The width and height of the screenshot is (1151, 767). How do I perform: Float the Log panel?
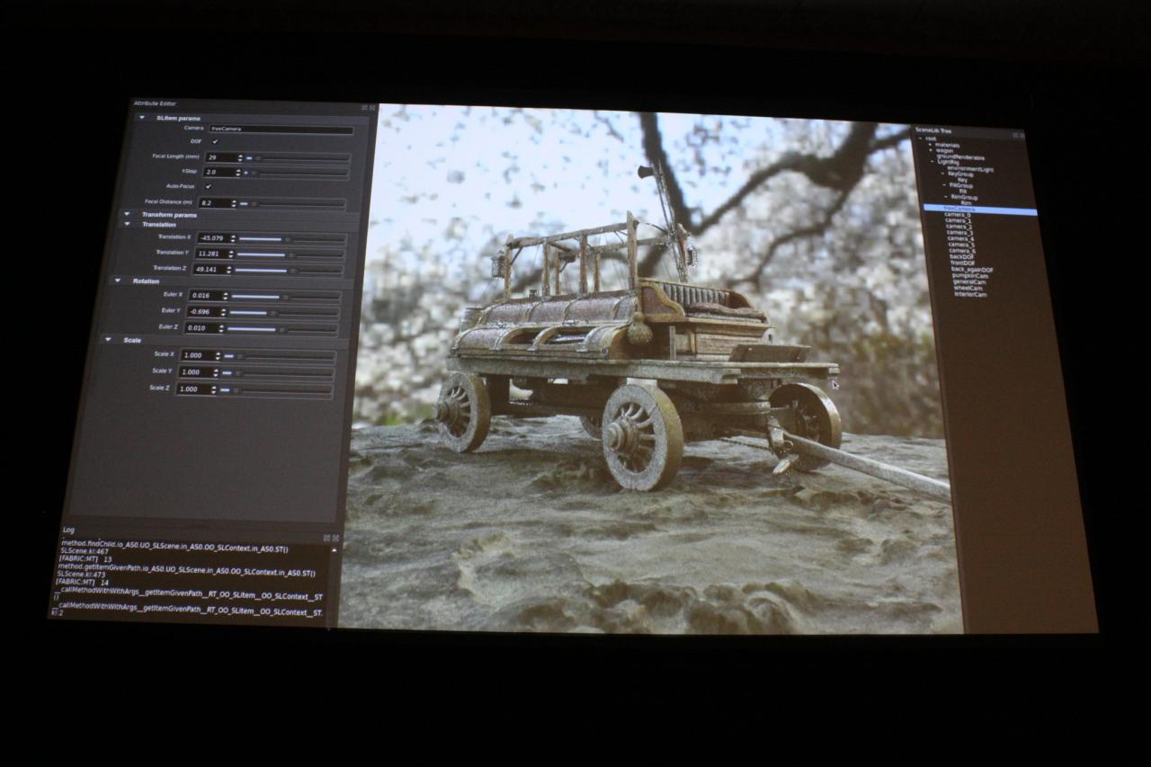[x=327, y=538]
